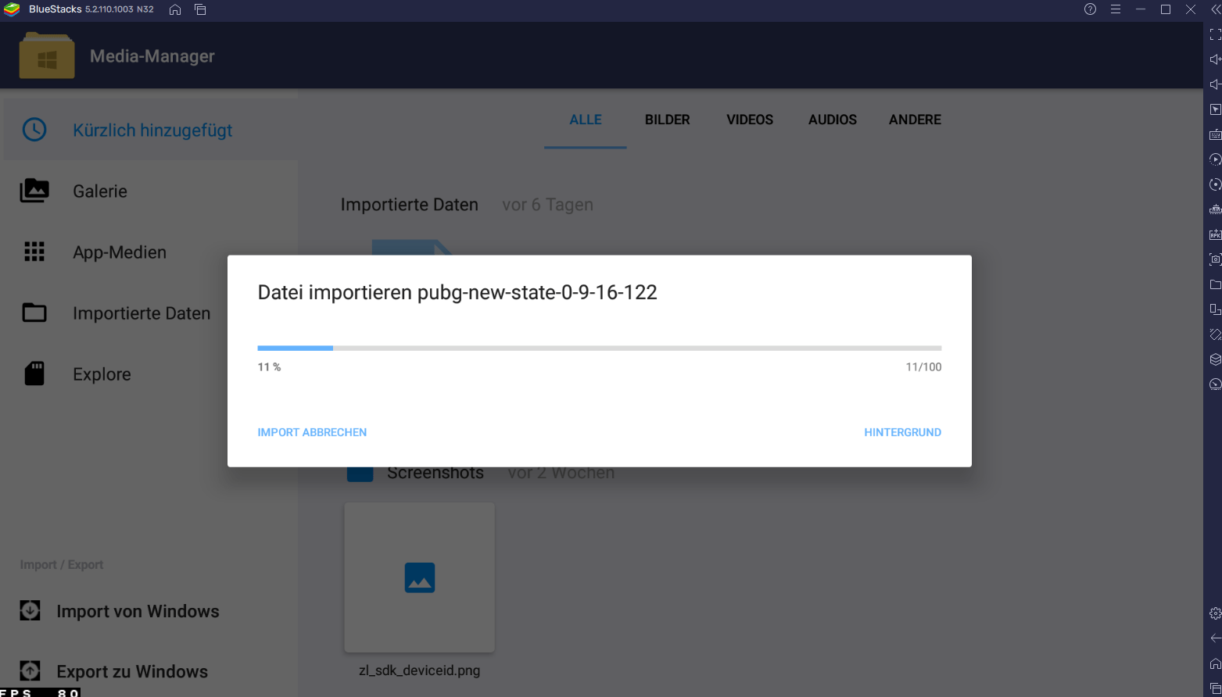The width and height of the screenshot is (1222, 697).
Task: Switch to the AUDIOS tab
Action: click(833, 120)
